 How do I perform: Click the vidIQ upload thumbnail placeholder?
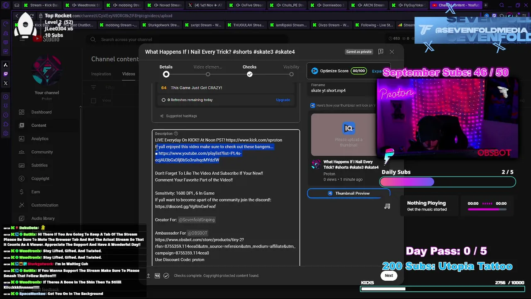tap(348, 134)
